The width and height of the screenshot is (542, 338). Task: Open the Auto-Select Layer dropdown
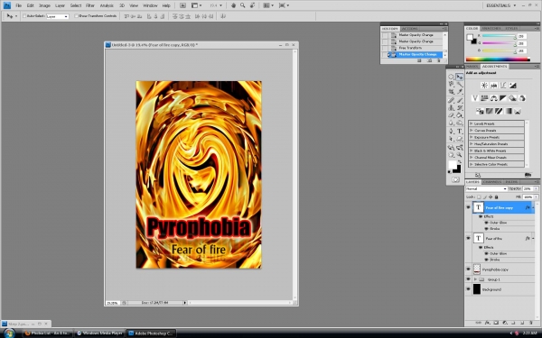pos(58,16)
